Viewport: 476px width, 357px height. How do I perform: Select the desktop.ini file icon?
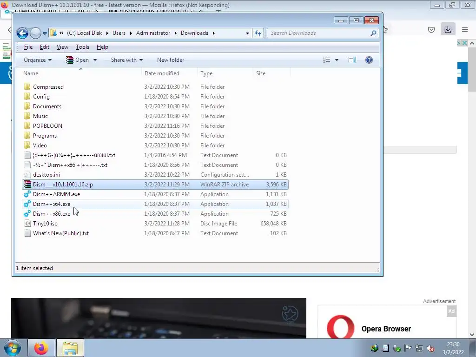click(x=27, y=175)
